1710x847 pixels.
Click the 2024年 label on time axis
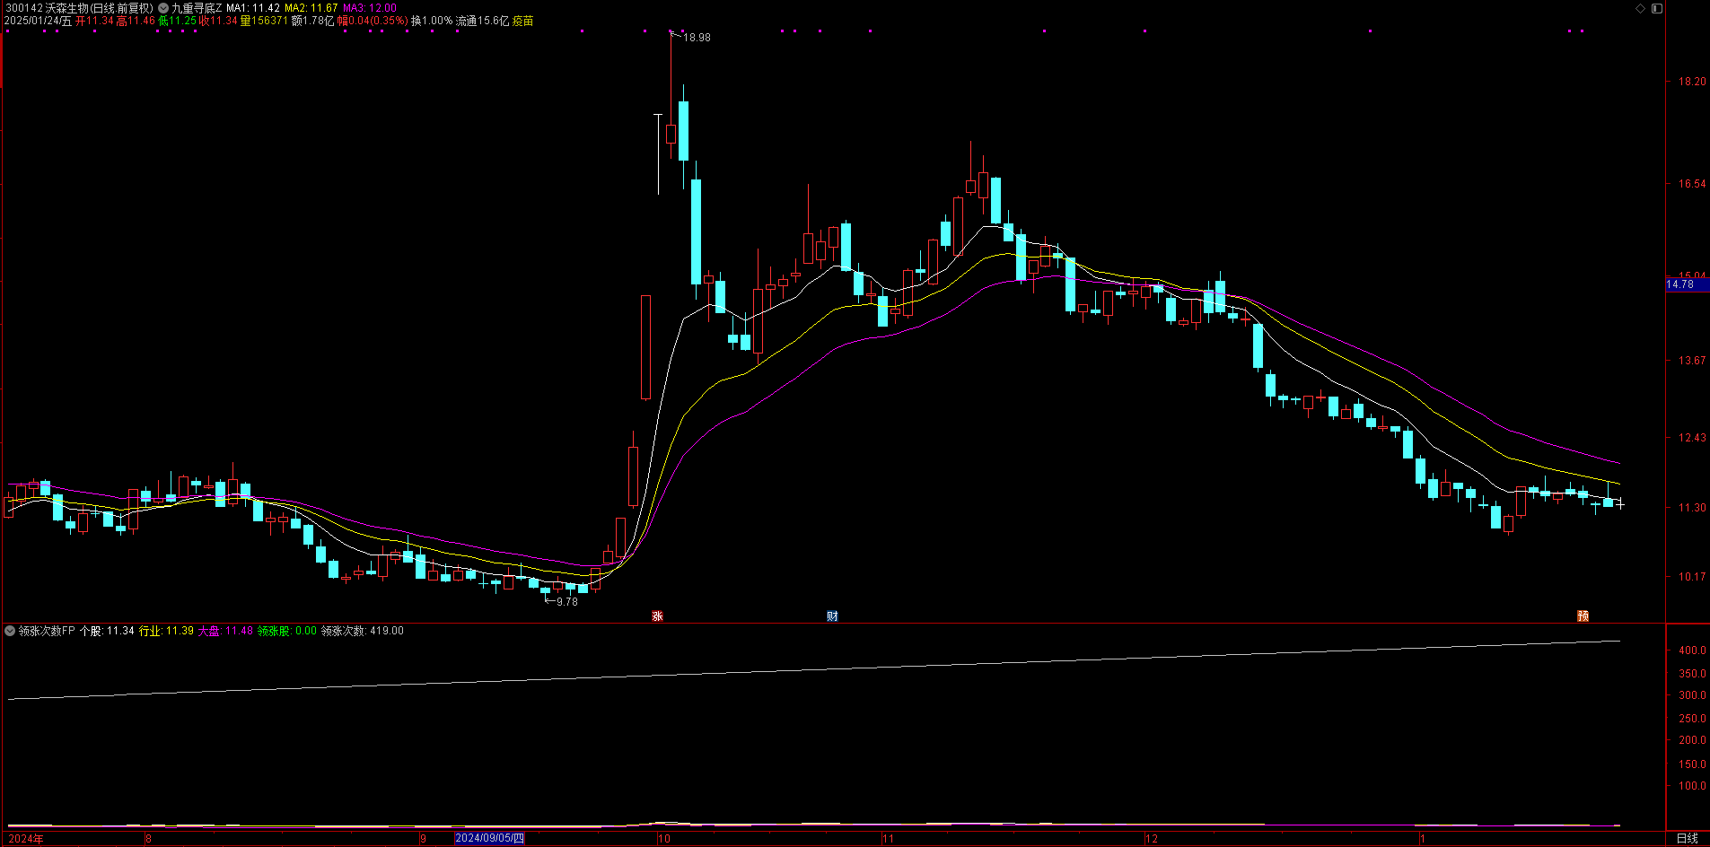click(x=25, y=839)
